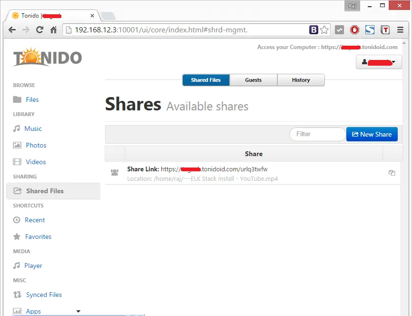Click the Filter search field
Image resolution: width=412 pixels, height=316 pixels.
(317, 134)
